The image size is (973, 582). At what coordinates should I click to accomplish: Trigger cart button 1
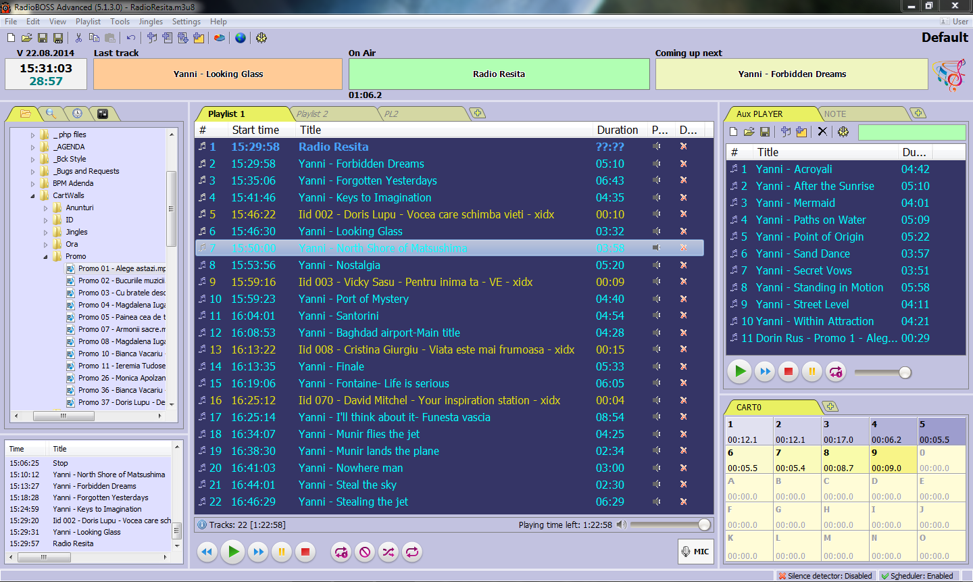749,431
